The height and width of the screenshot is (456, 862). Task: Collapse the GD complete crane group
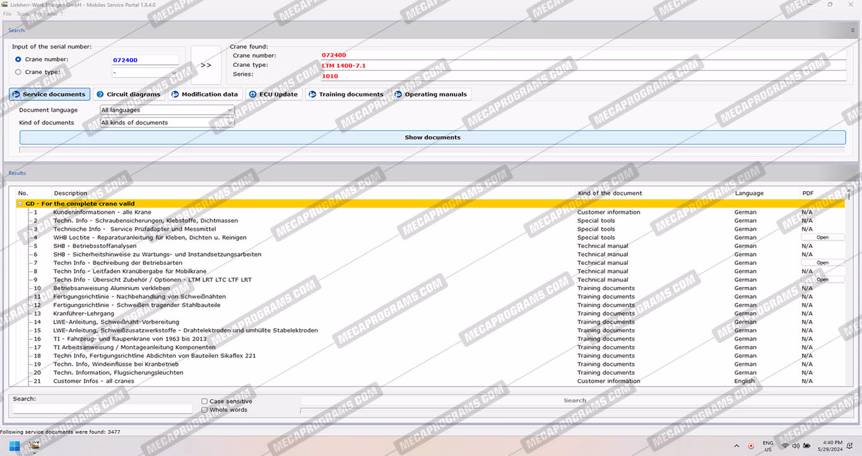coord(20,204)
